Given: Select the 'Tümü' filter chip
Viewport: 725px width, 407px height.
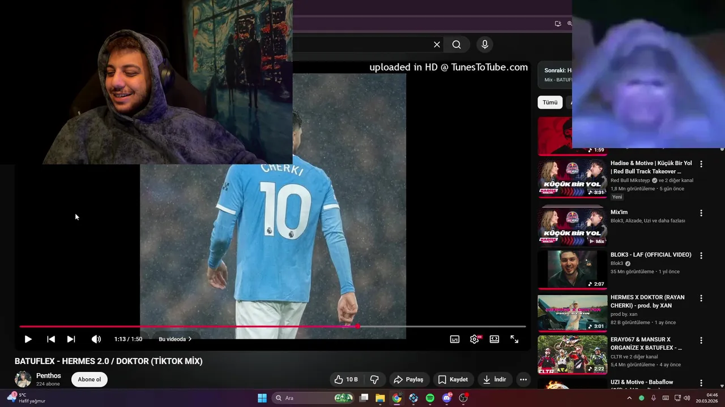Looking at the screenshot, I should 550,102.
